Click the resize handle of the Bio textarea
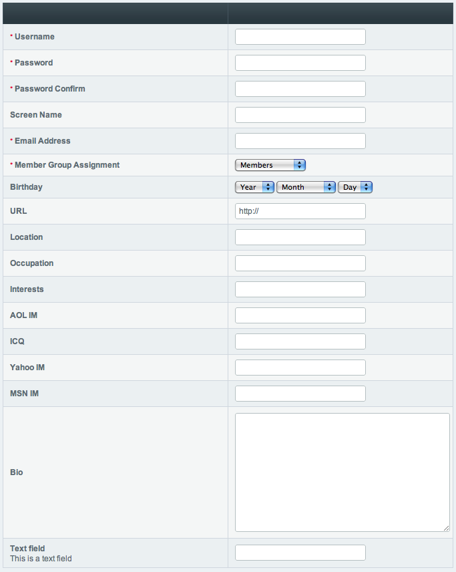Screen dimensions: 456x572 click(446, 528)
